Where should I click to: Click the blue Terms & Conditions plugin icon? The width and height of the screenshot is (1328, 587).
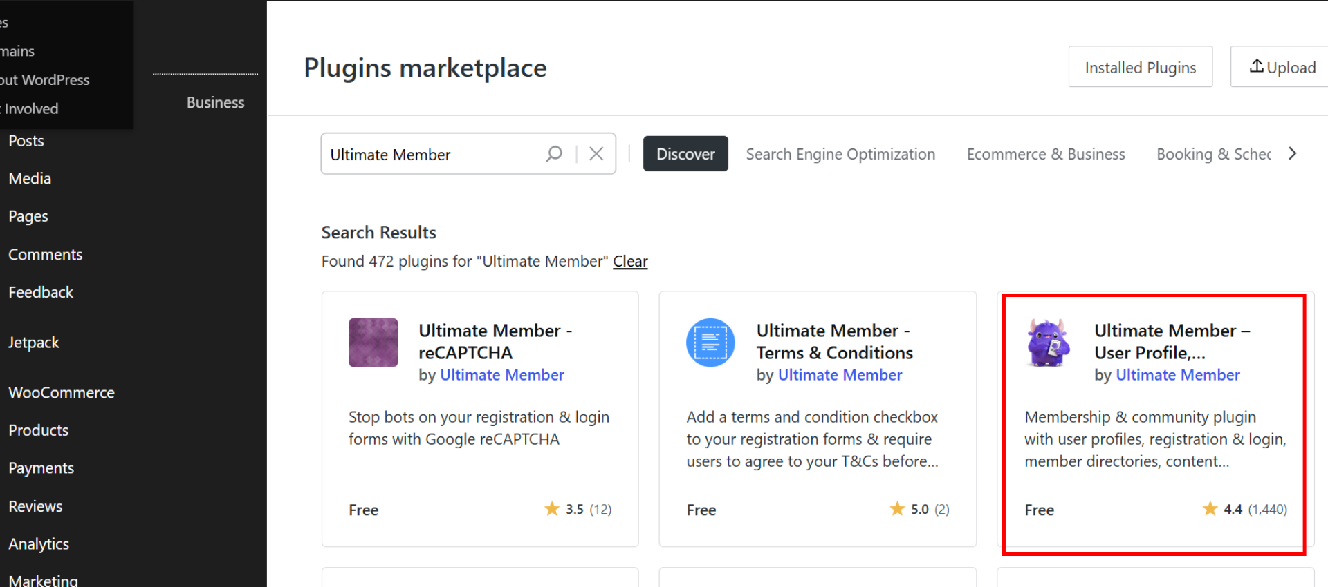tap(710, 343)
